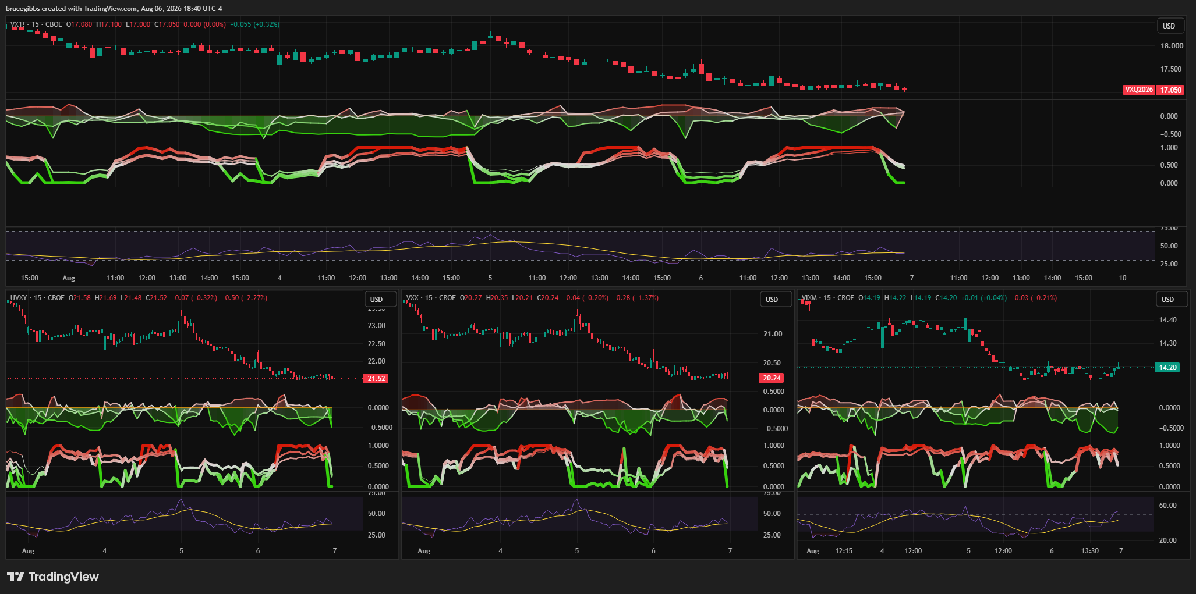Click the 12:15 label on VIXM time axis
The width and height of the screenshot is (1196, 594).
tap(844, 551)
